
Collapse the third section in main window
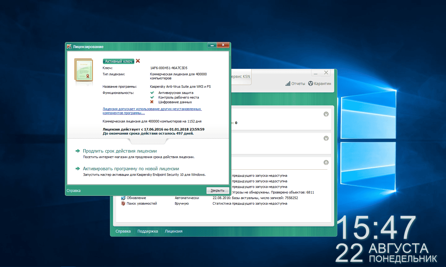pos(326,162)
